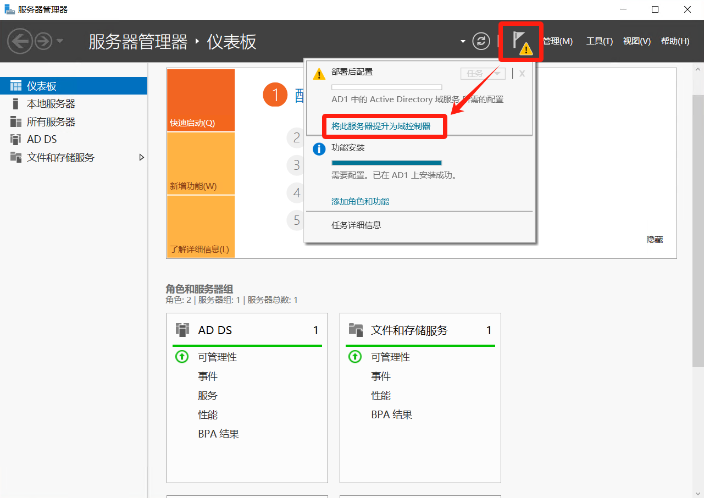Click 隐藏 to hide welcome panel
704x498 pixels.
pos(655,240)
